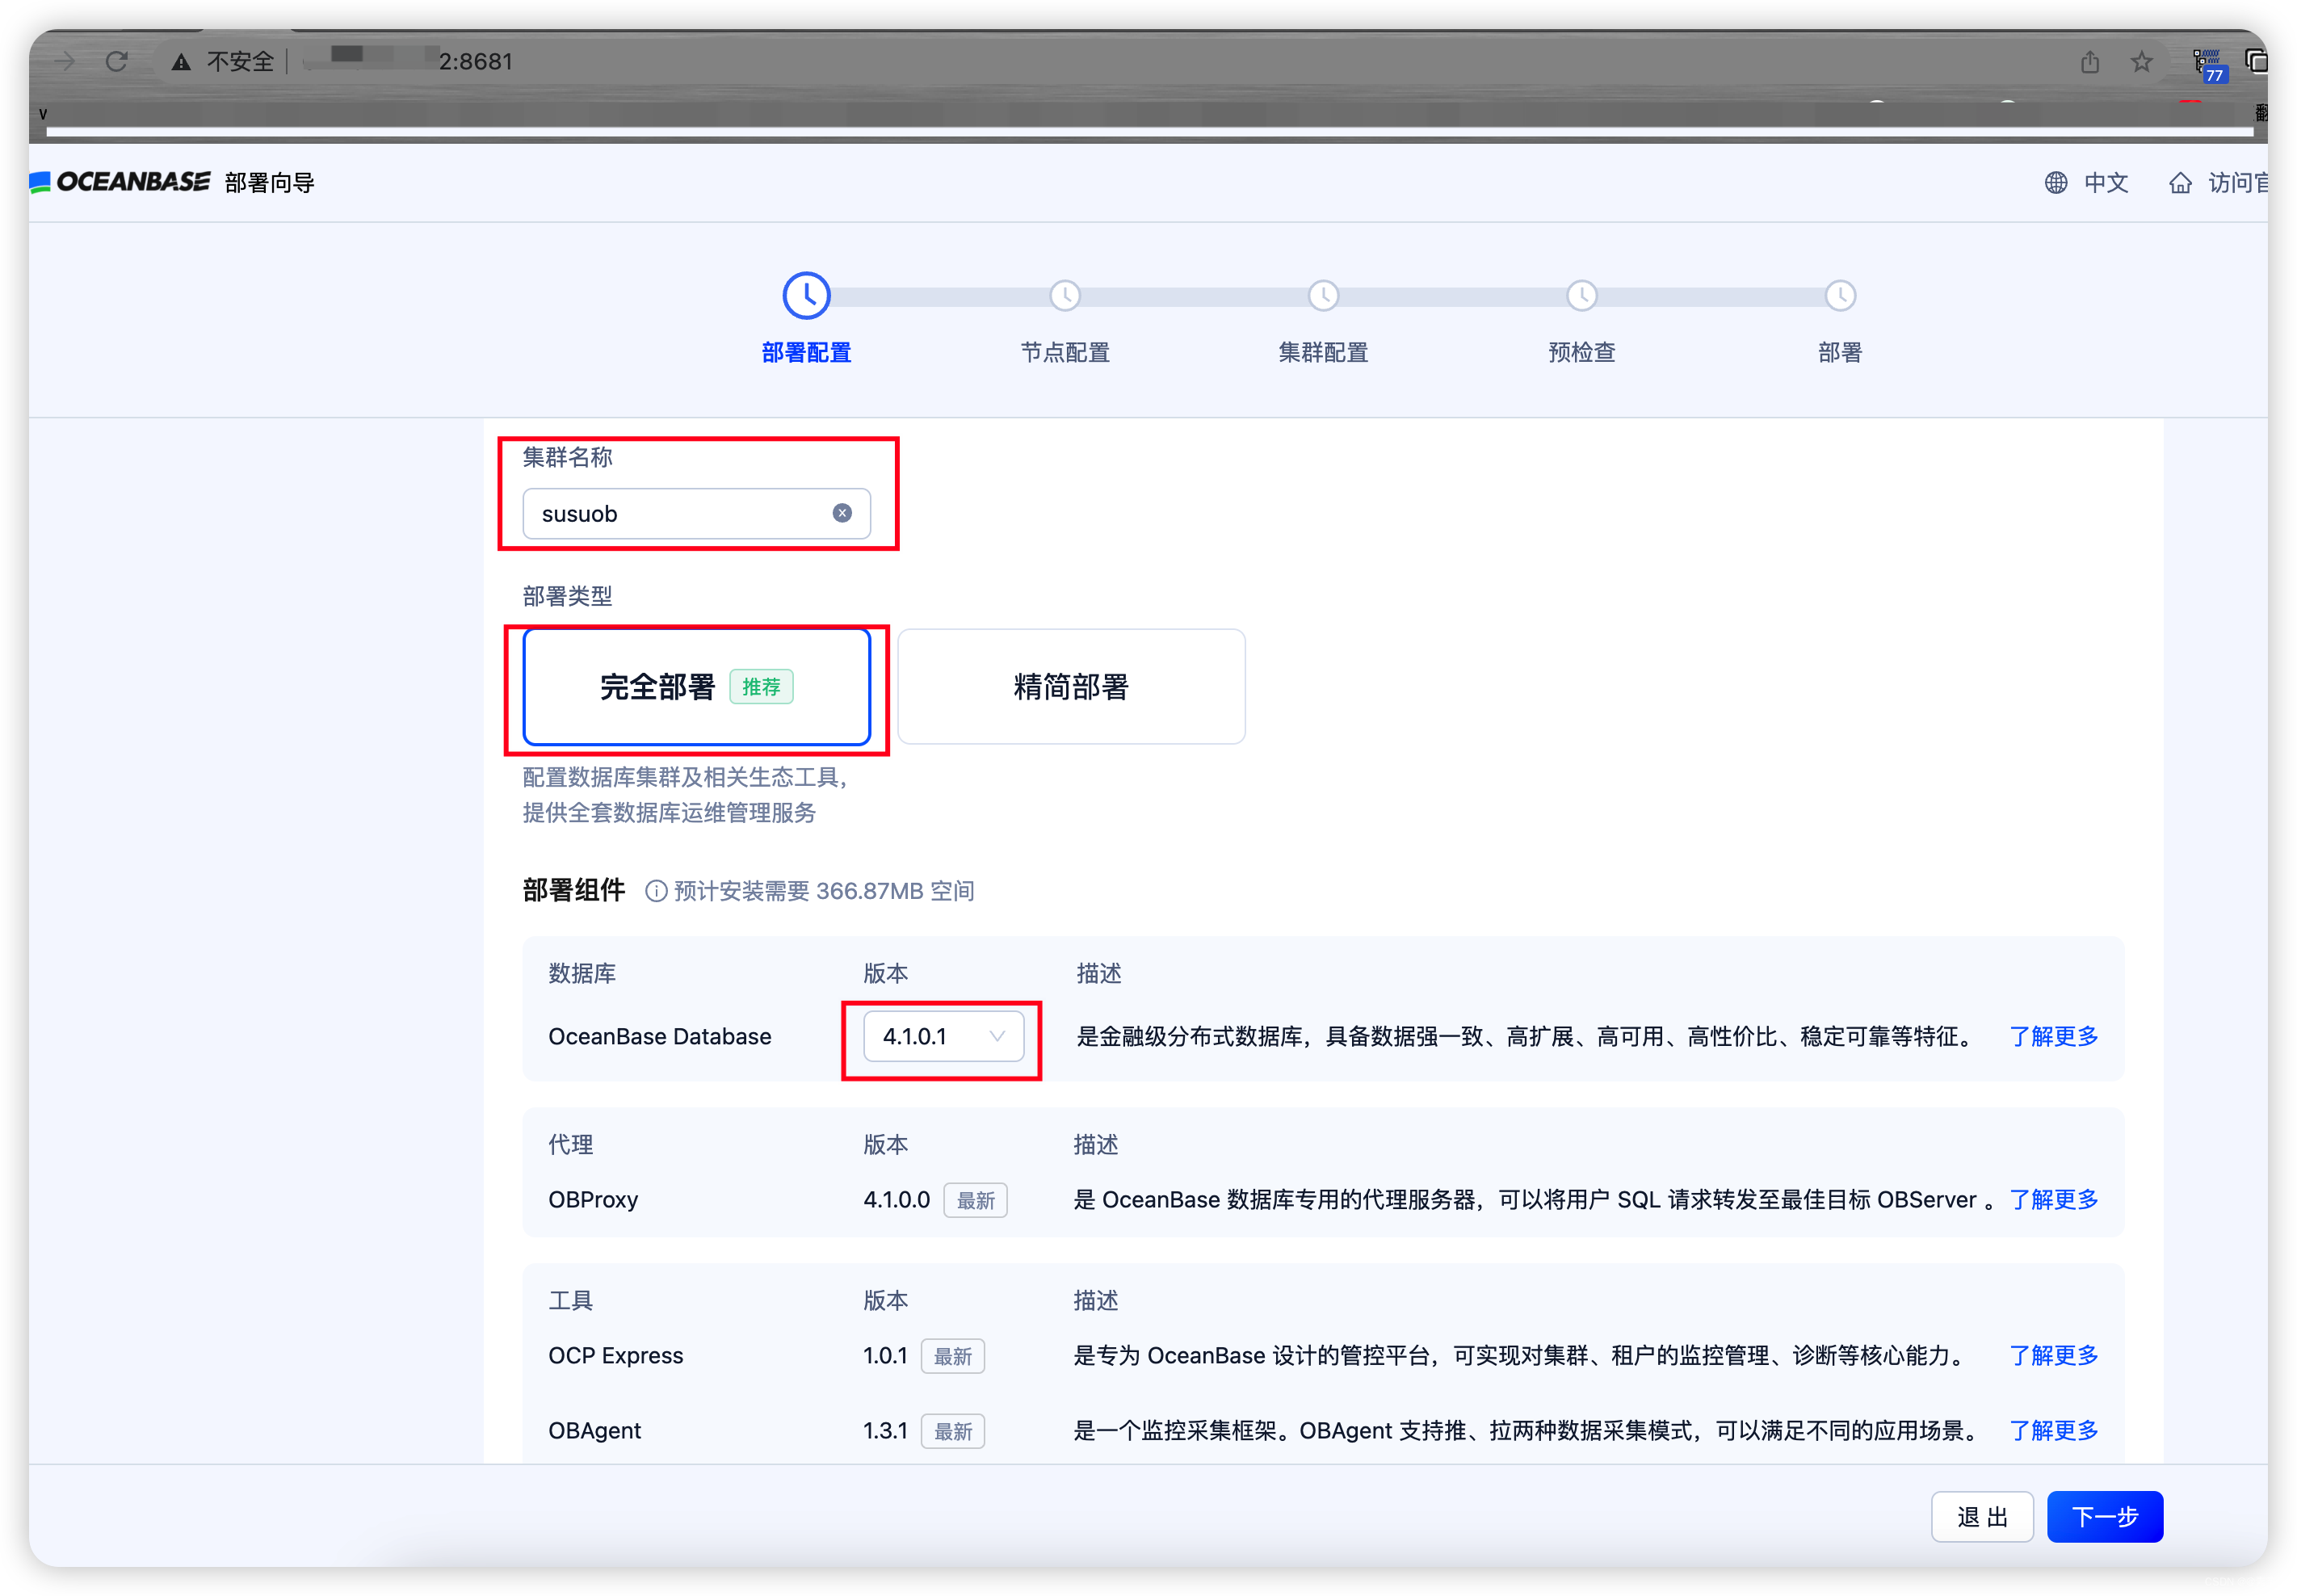Screen dimensions: 2297x1596
Task: Click the 集群名称 input field
Action: click(x=680, y=514)
